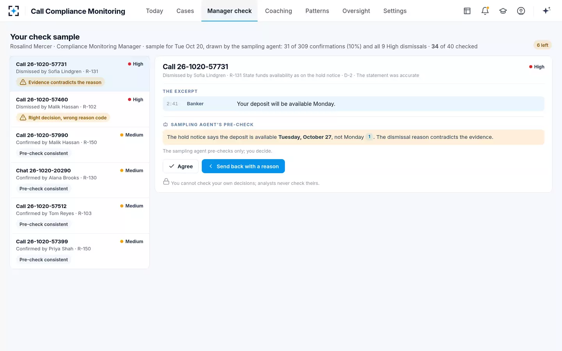562x351 pixels.
Task: Click warning icon on Evidence contradicts the reason
Action: (x=23, y=82)
